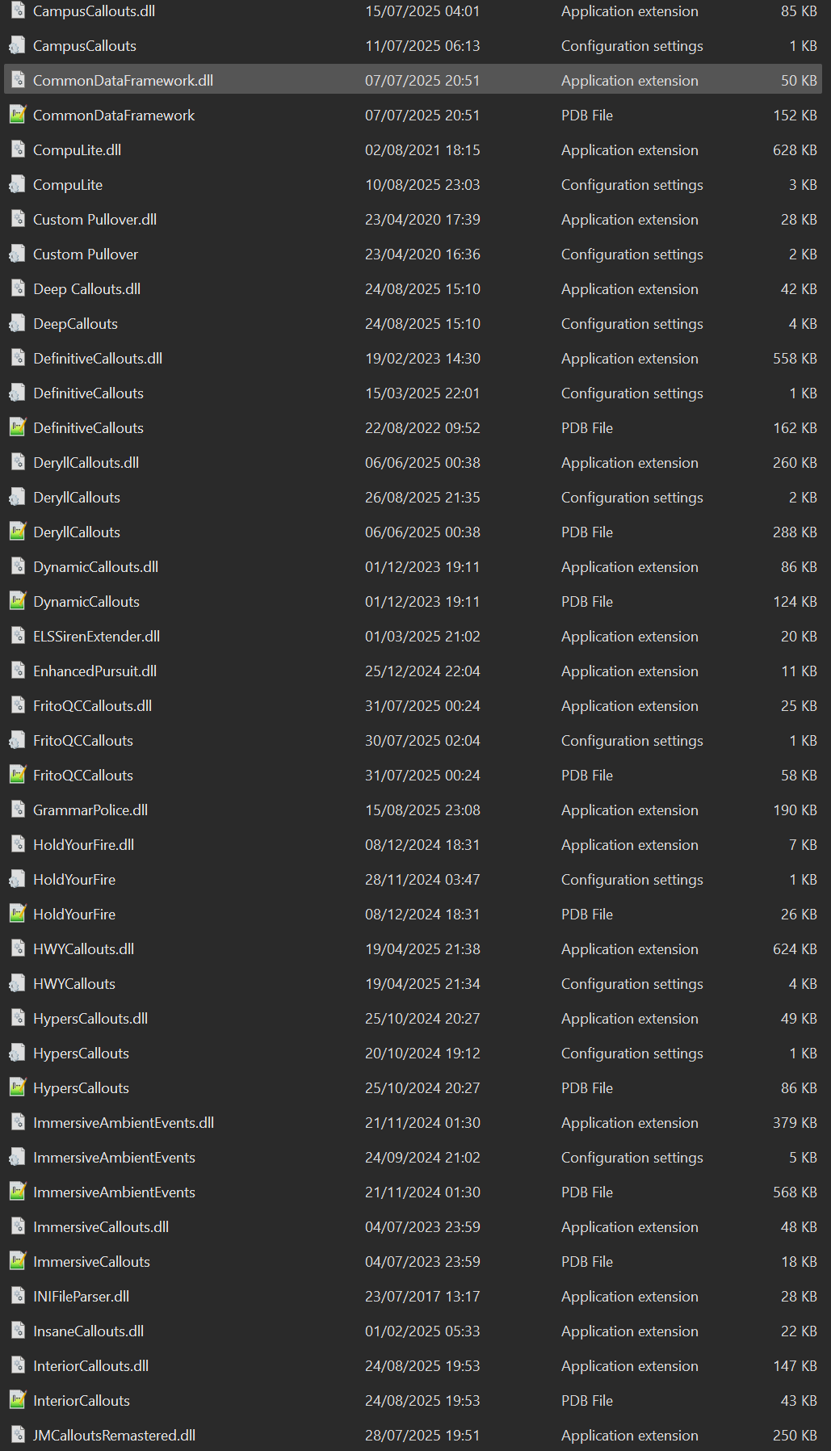The height and width of the screenshot is (1451, 831).
Task: Click the DynamicCallouts.dll file icon
Action: pos(17,567)
